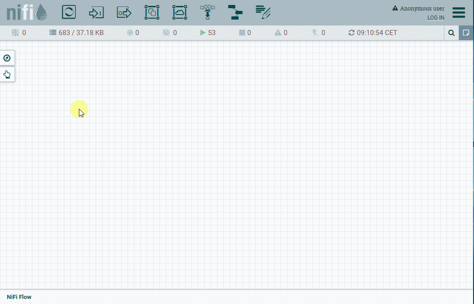Select the Template icon
474x304 pixels.
click(235, 12)
